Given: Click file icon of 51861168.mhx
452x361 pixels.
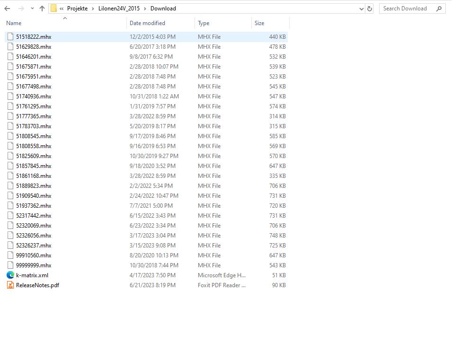Looking at the screenshot, I should click(x=10, y=176).
